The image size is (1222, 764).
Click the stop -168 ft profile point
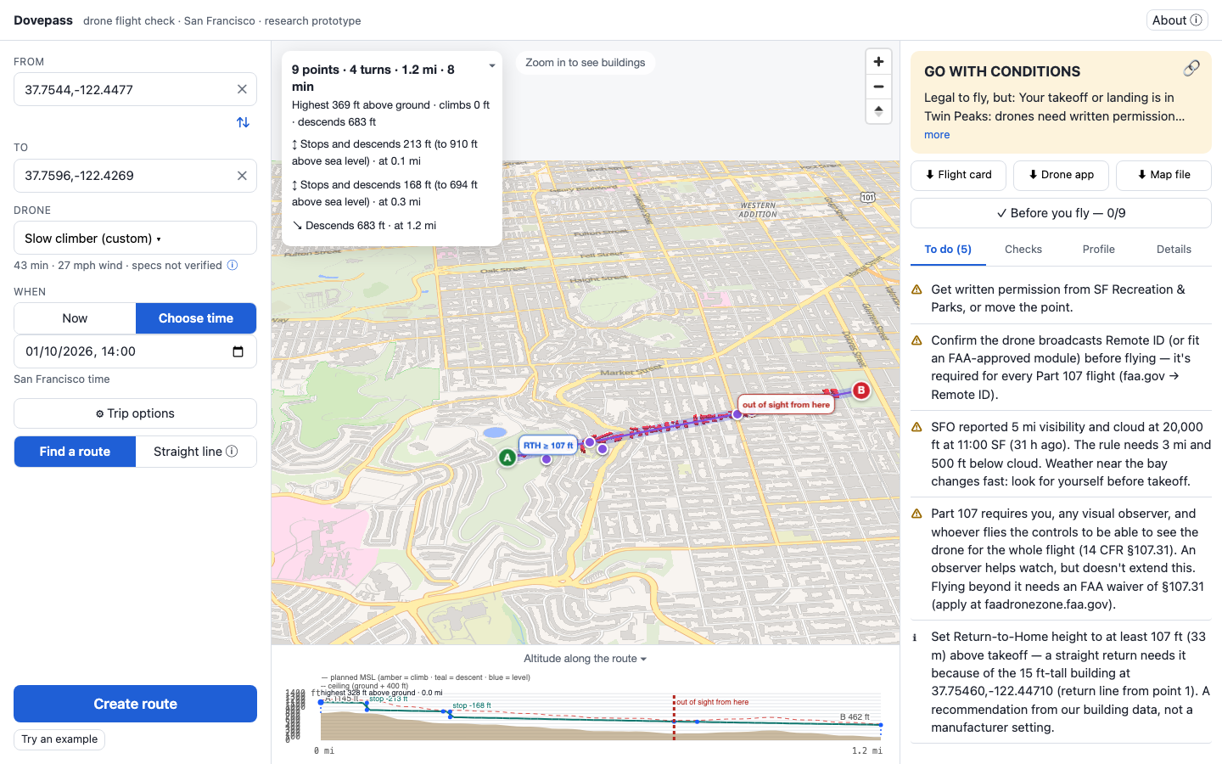451,716
